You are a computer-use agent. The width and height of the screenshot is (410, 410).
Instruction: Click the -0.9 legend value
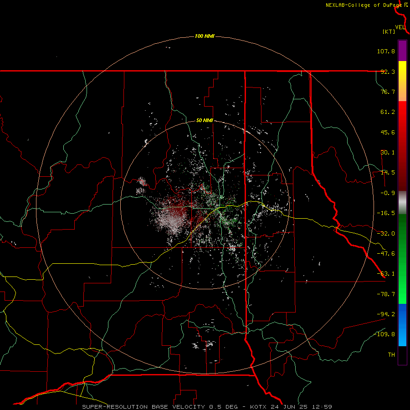click(x=388, y=193)
